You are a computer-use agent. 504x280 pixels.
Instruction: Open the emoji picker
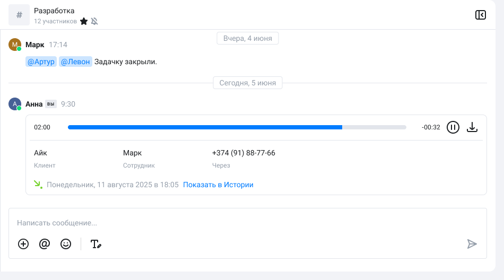coord(66,244)
